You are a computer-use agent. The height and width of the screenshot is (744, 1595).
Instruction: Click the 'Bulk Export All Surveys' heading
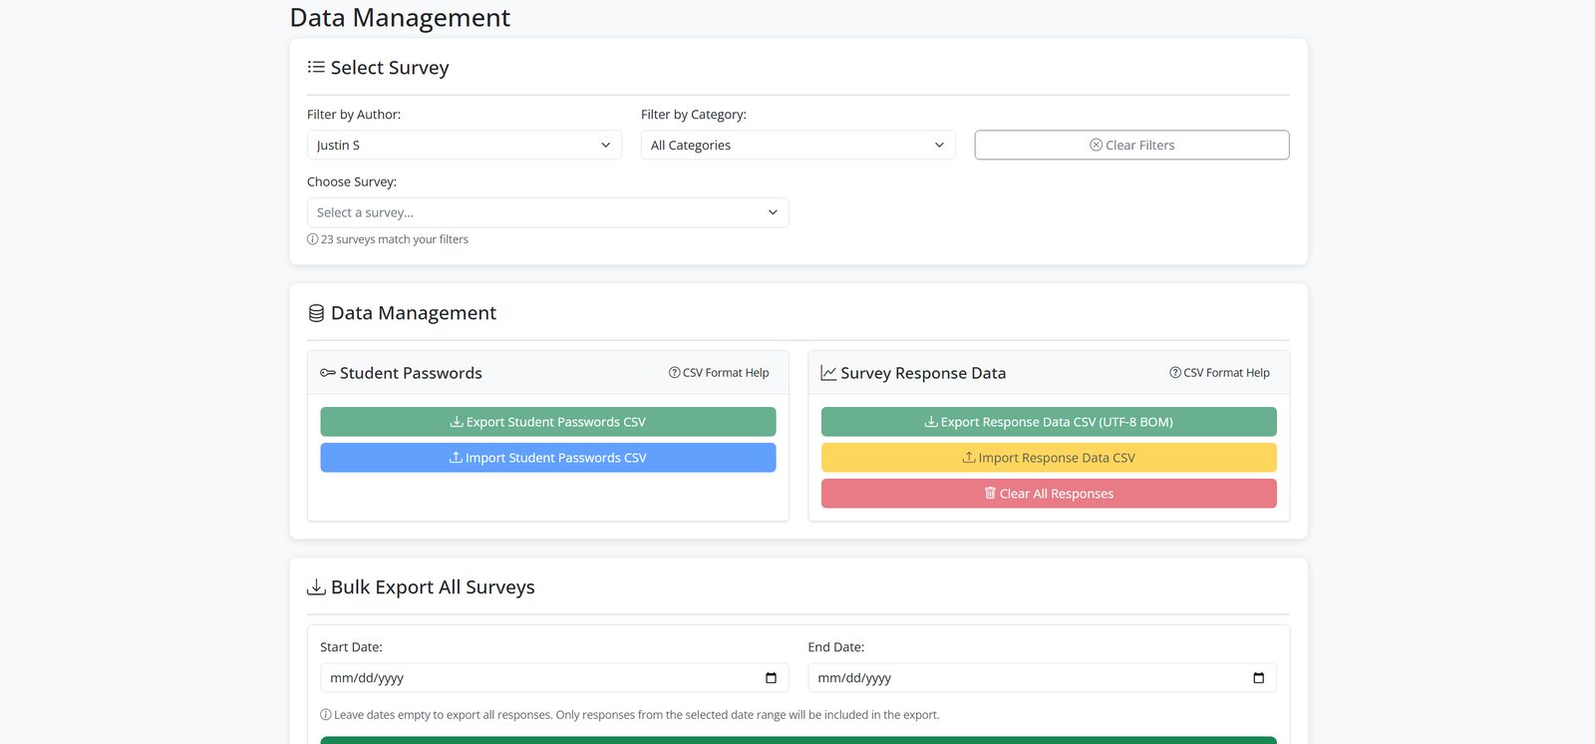(433, 587)
